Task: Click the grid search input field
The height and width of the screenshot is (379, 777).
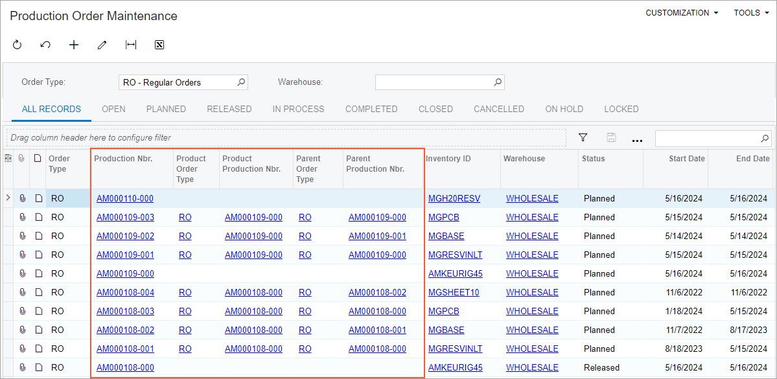Action: pyautogui.click(x=706, y=138)
